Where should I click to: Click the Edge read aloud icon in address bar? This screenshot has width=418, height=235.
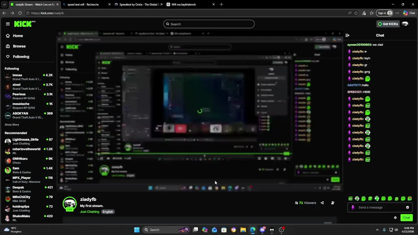point(350,13)
